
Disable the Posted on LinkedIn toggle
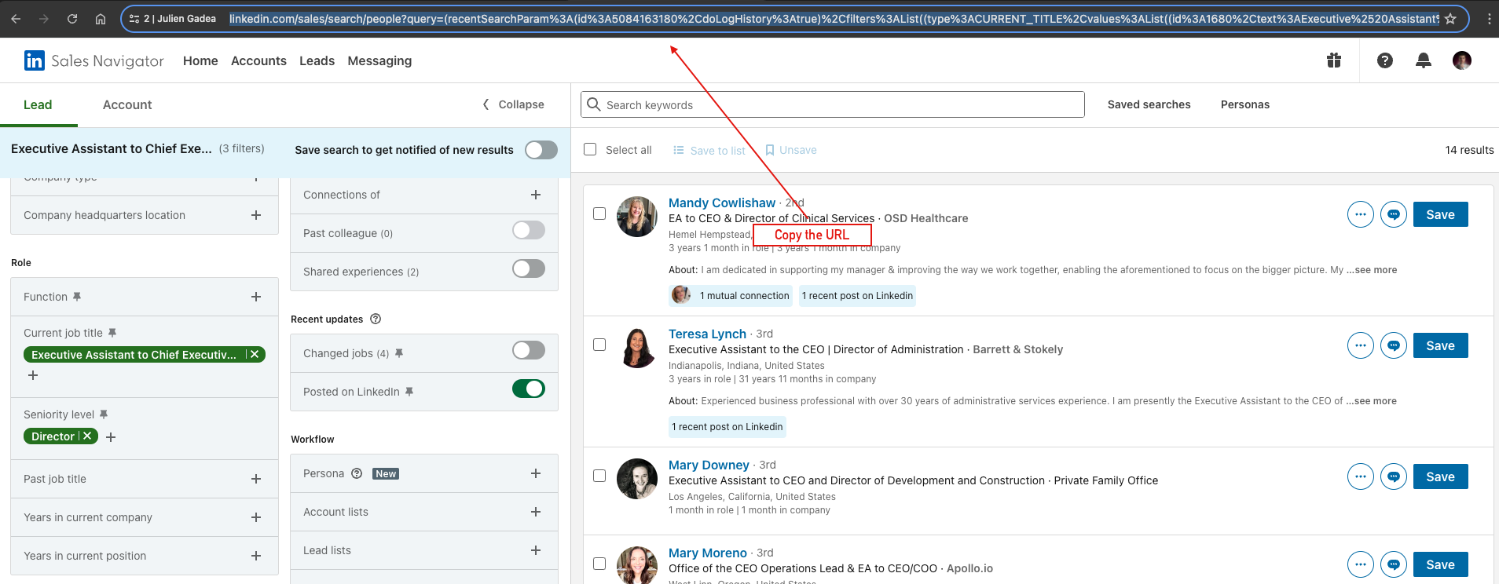click(528, 389)
